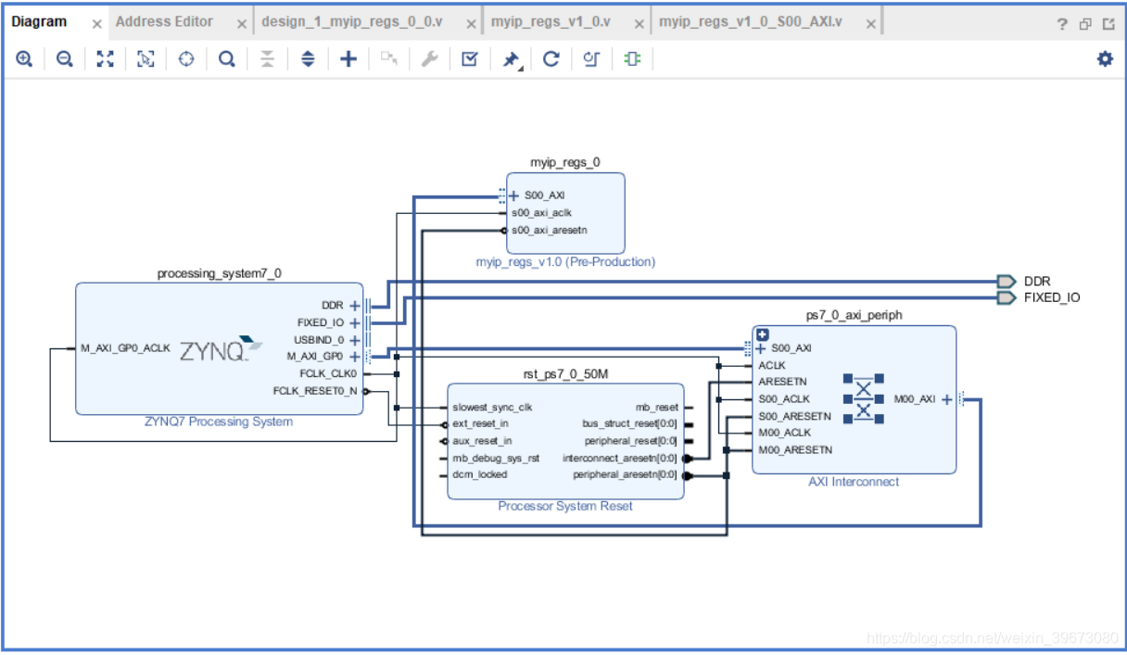
Task: Select the bus_struct_reset[0:0] pin
Action: click(x=630, y=423)
